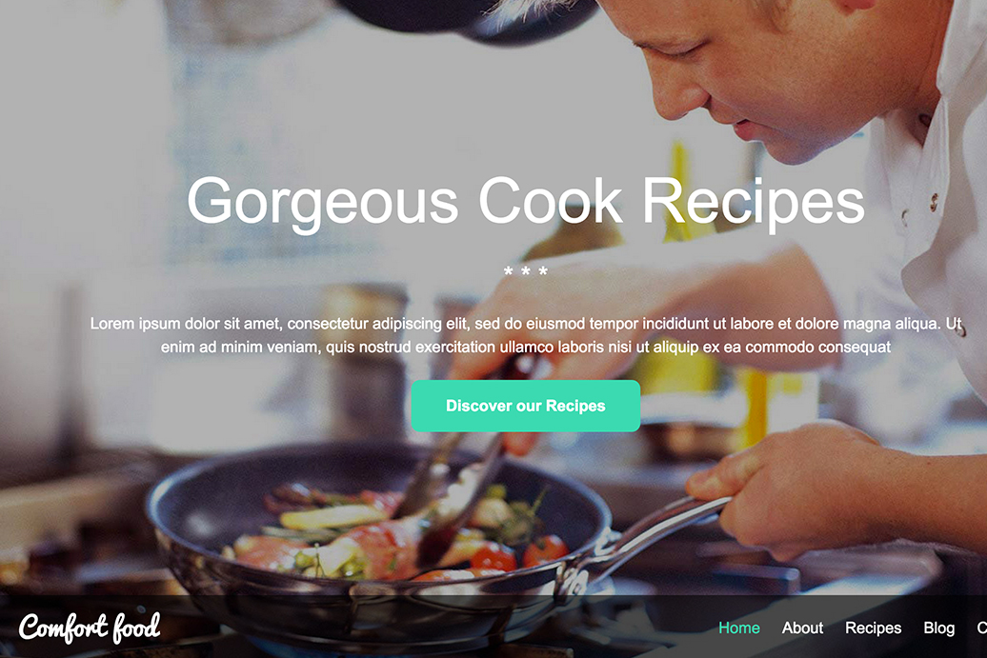Click the three-asterisk divider under the heading

tap(526, 271)
